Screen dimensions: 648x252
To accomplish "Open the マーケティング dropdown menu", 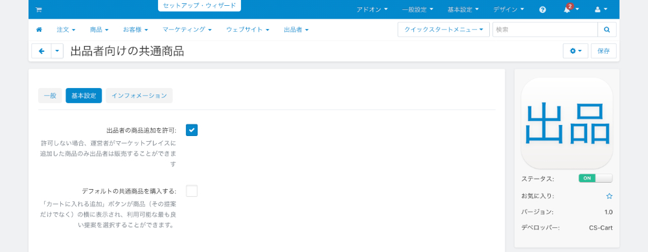I will click(x=187, y=30).
